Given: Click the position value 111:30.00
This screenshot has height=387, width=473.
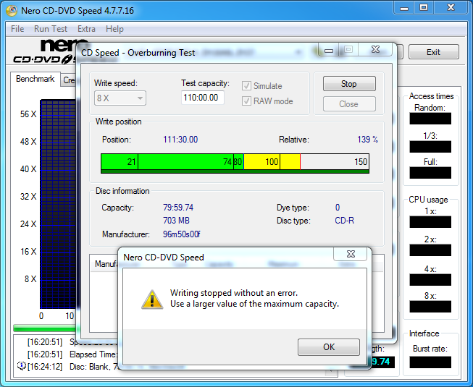Looking at the screenshot, I should click(x=180, y=140).
